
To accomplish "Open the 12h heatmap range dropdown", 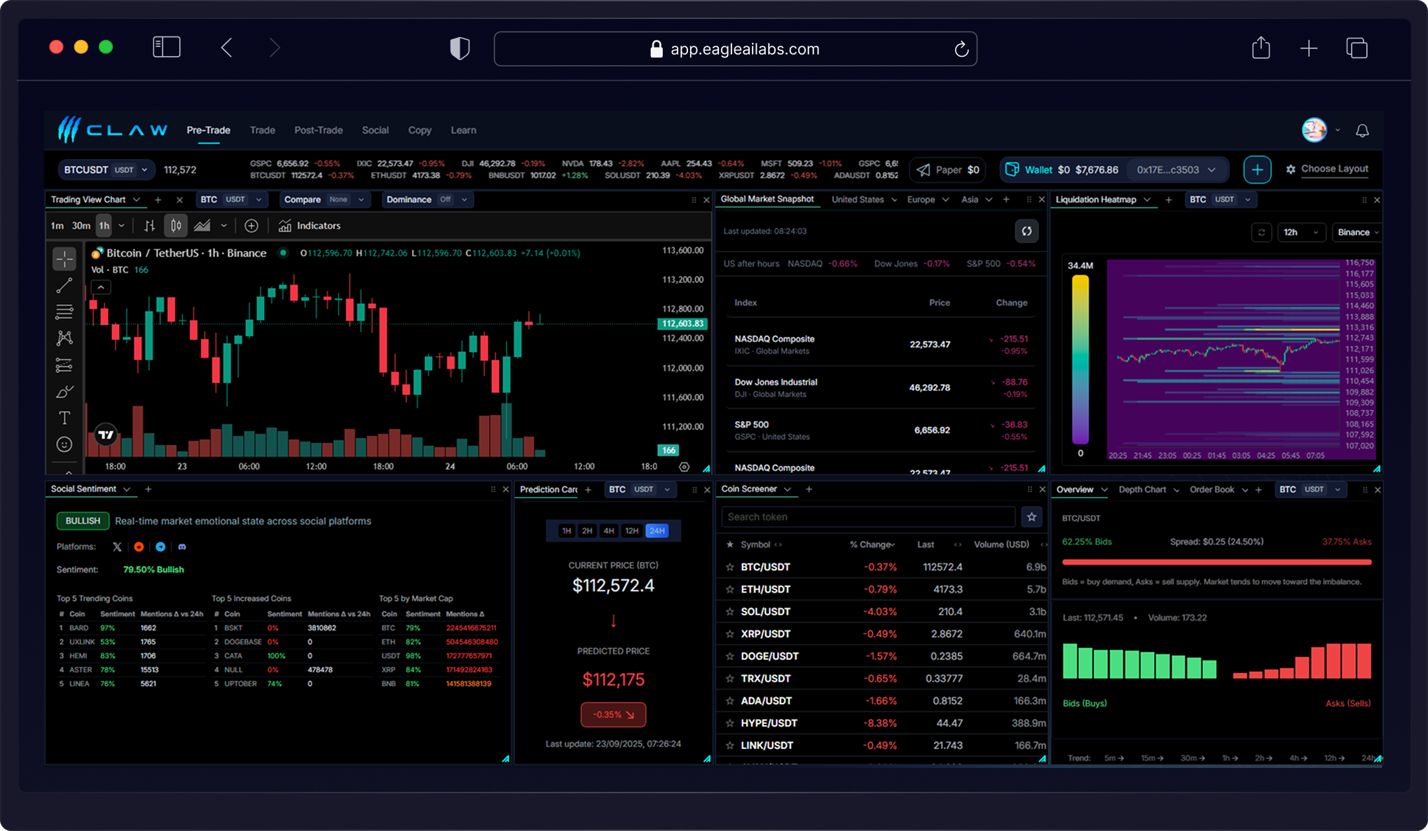I will 1300,233.
